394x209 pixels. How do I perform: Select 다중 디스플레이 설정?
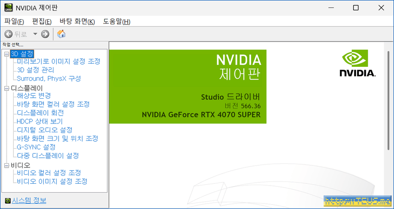[x=47, y=155]
